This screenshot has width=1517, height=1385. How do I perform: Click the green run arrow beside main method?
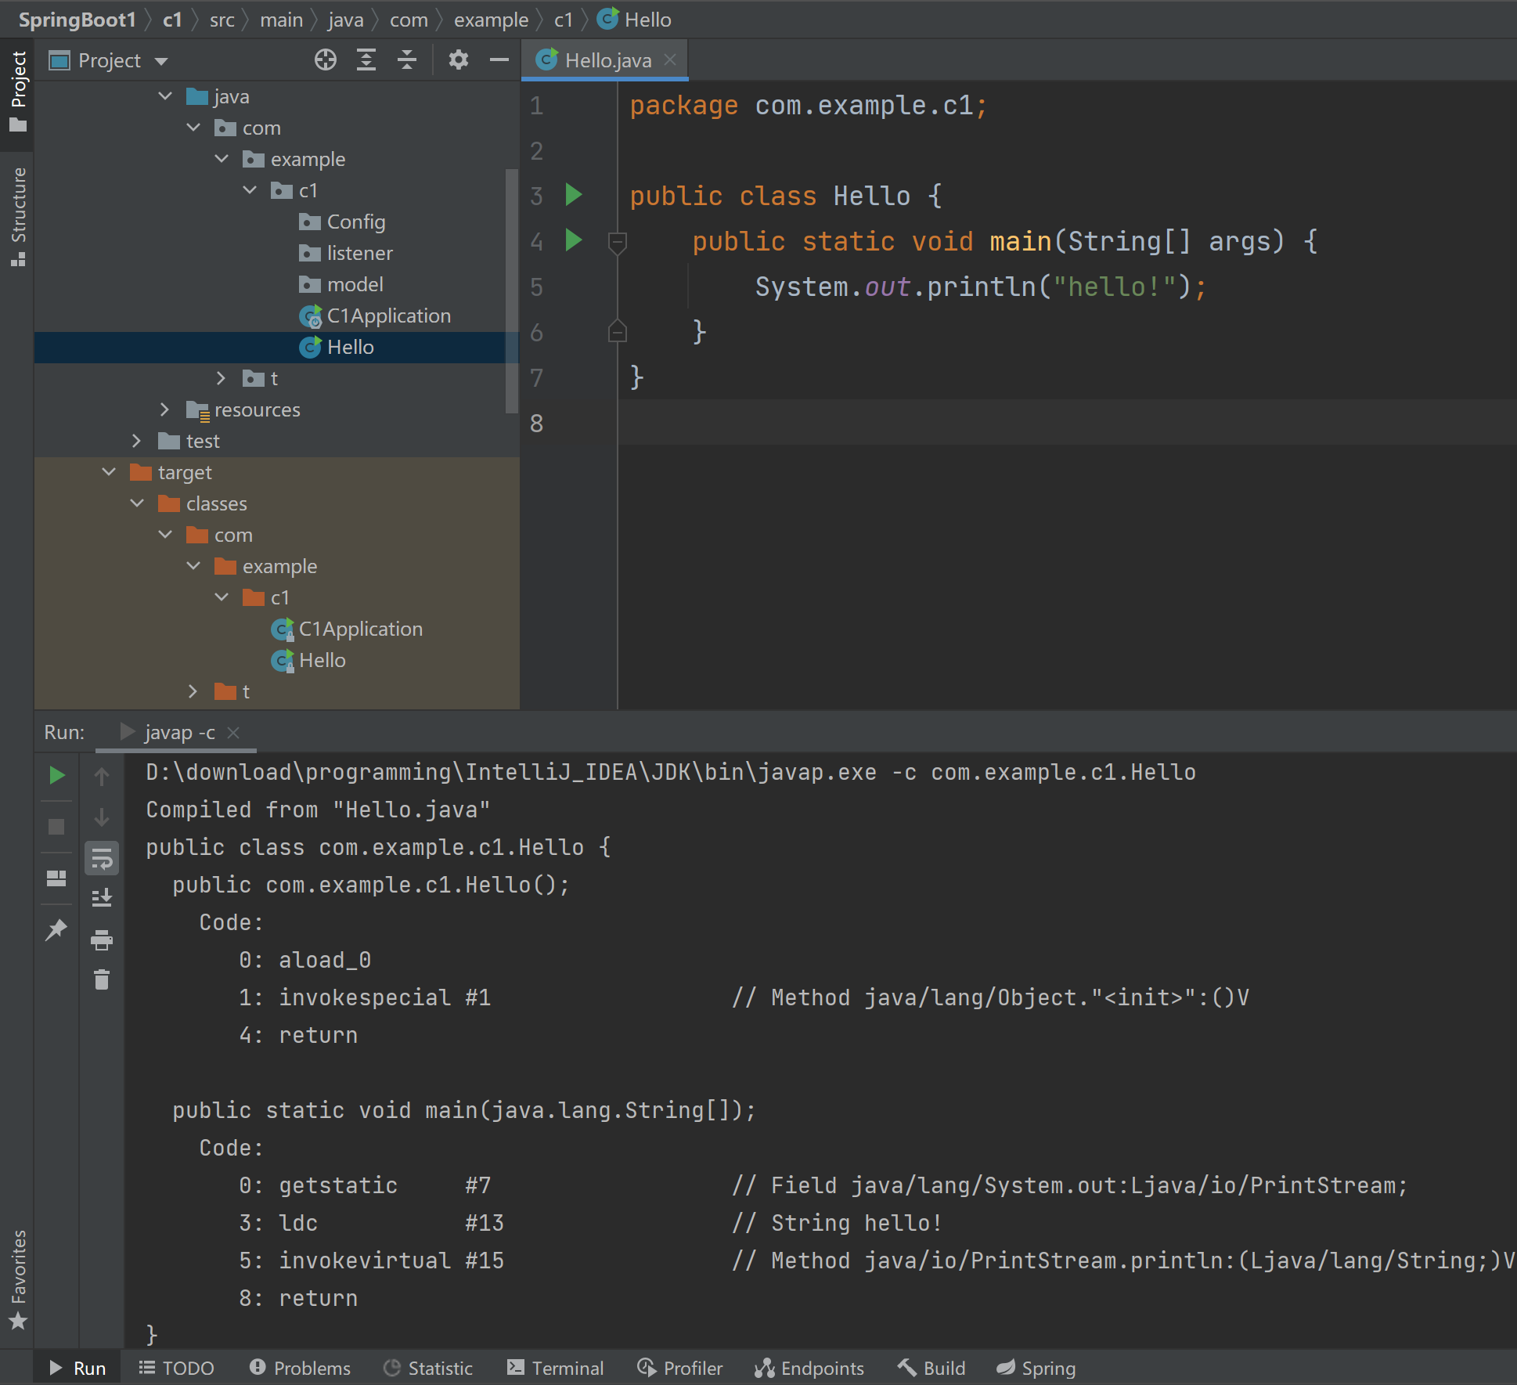tap(574, 240)
